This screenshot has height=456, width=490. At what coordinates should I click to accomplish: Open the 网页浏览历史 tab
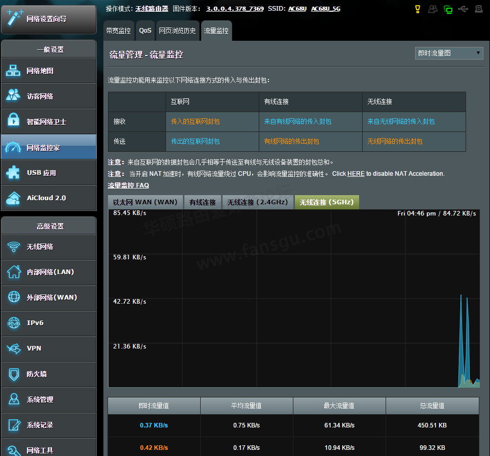[177, 31]
